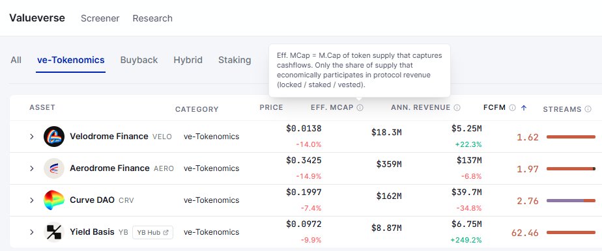The height and width of the screenshot is (251, 602).
Task: Click the Velodrome Finance logo
Action: (53, 137)
